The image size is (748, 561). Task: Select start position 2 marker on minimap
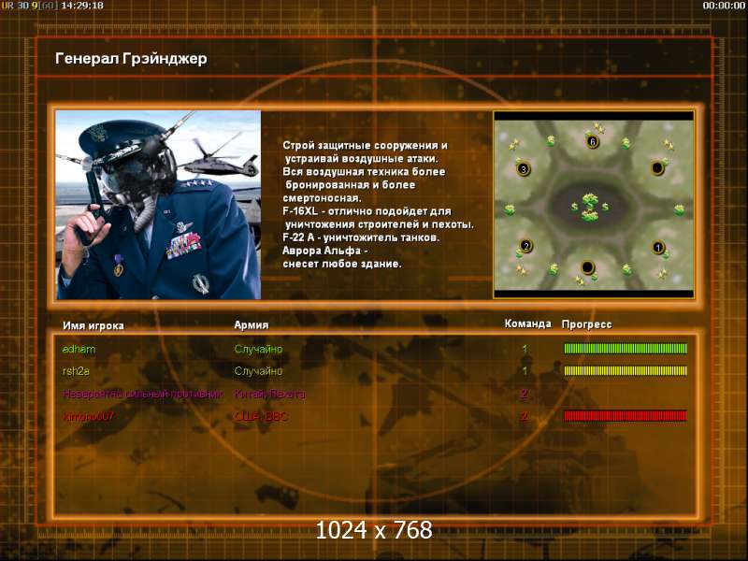pos(526,247)
